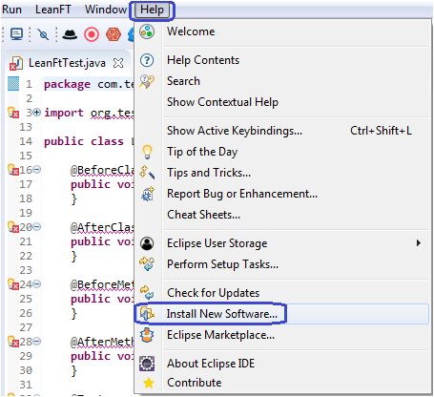Switch to the LeanFtTest.java tab
Viewport: 434px width, 397px height.
point(67,63)
